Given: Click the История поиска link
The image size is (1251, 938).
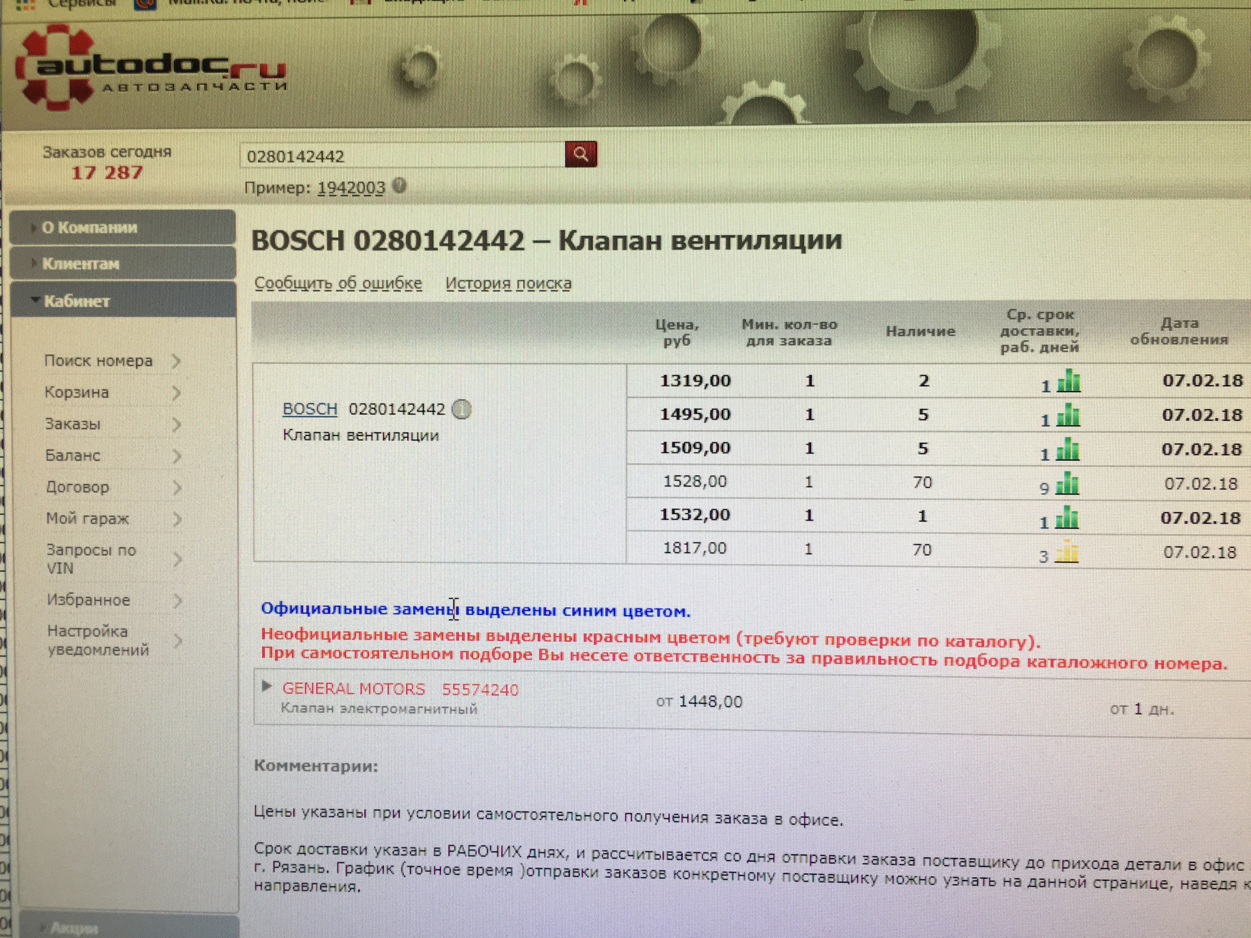Looking at the screenshot, I should point(508,283).
